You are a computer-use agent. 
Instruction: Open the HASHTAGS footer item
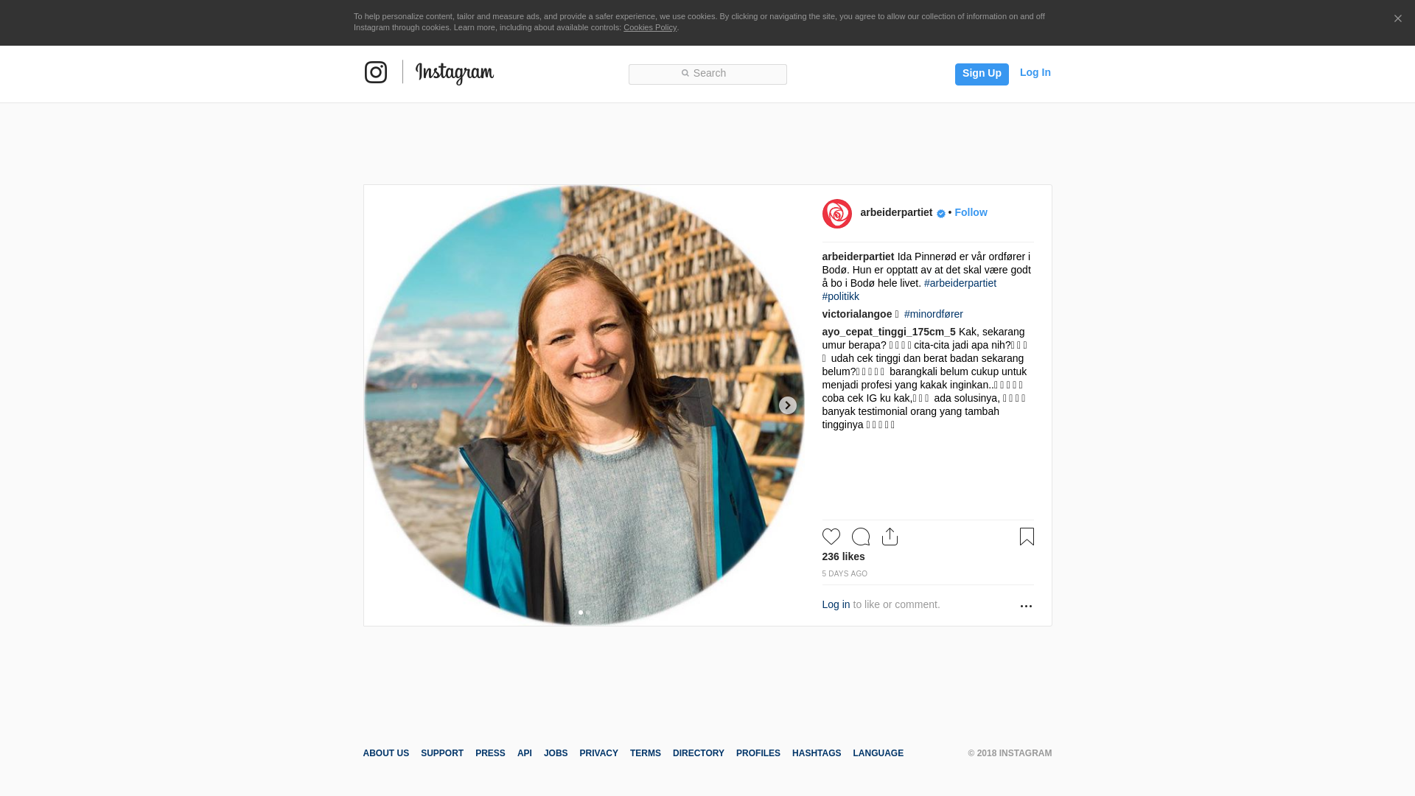click(816, 753)
